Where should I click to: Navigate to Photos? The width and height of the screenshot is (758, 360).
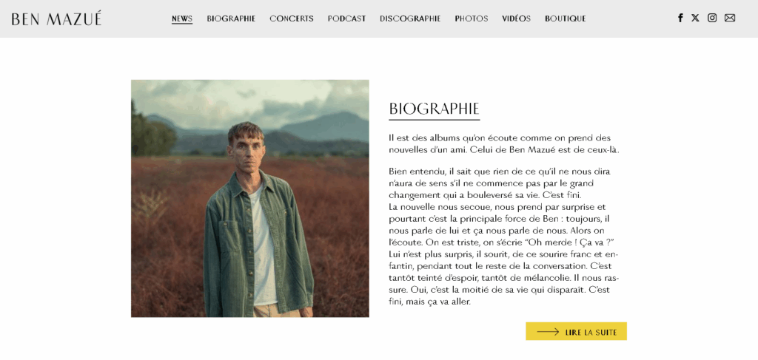pos(472,18)
